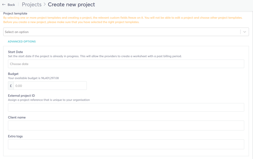The height and width of the screenshot is (159, 253).
Task: Click the orange template warning text
Action: coord(123,20)
